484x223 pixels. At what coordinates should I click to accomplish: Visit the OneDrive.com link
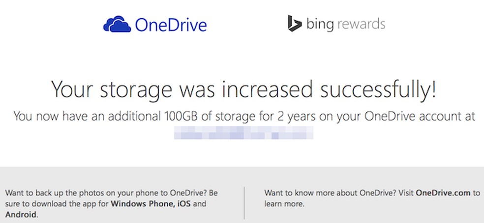click(444, 192)
